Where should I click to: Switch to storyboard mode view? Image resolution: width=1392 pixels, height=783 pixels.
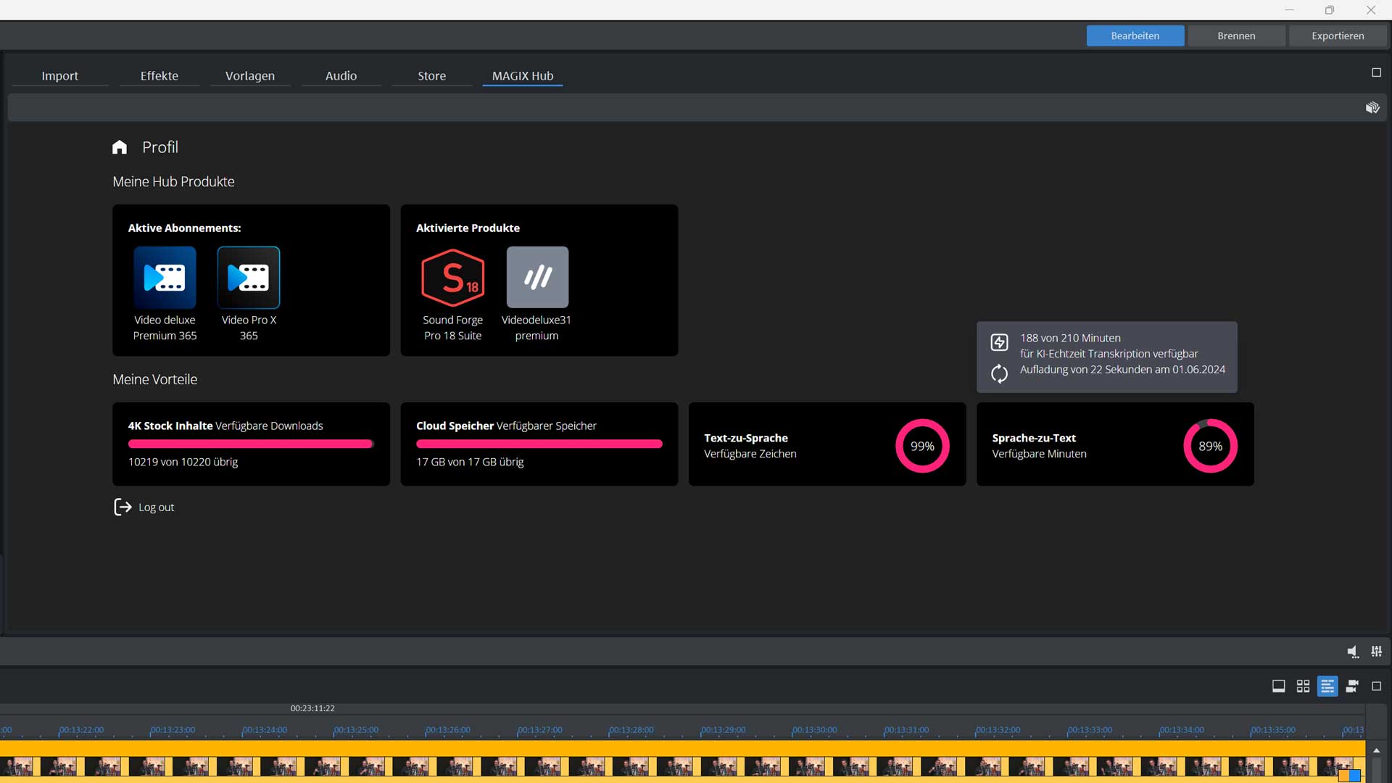pos(1279,686)
